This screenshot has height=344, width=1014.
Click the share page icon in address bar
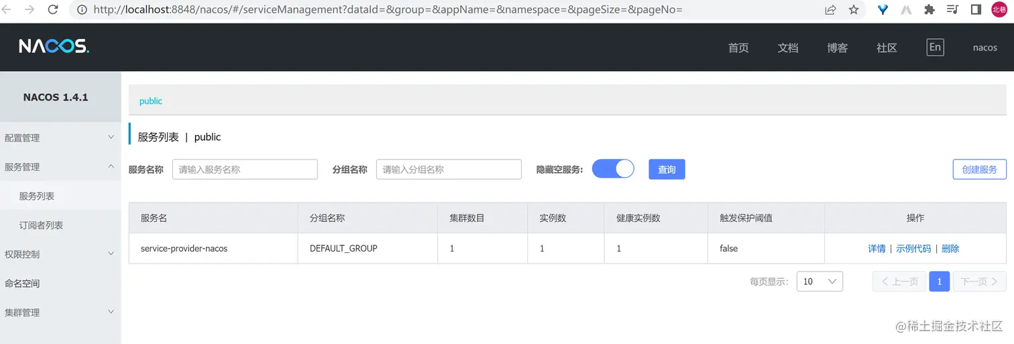[x=830, y=9]
